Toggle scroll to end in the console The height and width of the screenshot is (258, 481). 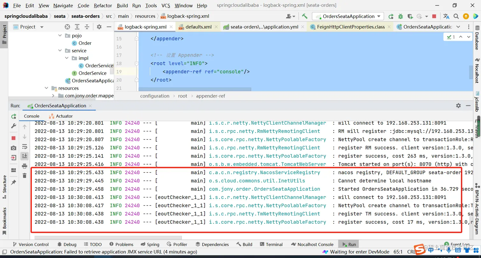point(24,156)
